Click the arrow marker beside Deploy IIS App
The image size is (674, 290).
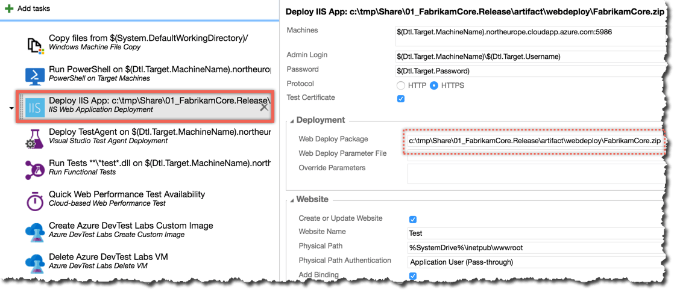pos(11,108)
